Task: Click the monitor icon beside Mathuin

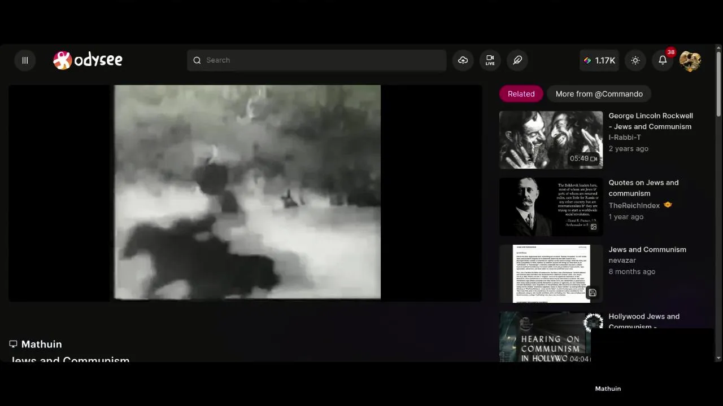Action: [13, 344]
